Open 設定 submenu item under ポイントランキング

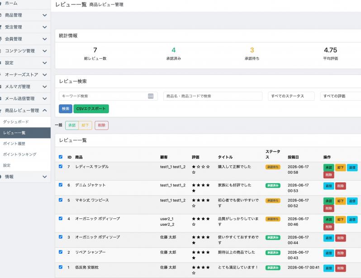pos(7,166)
